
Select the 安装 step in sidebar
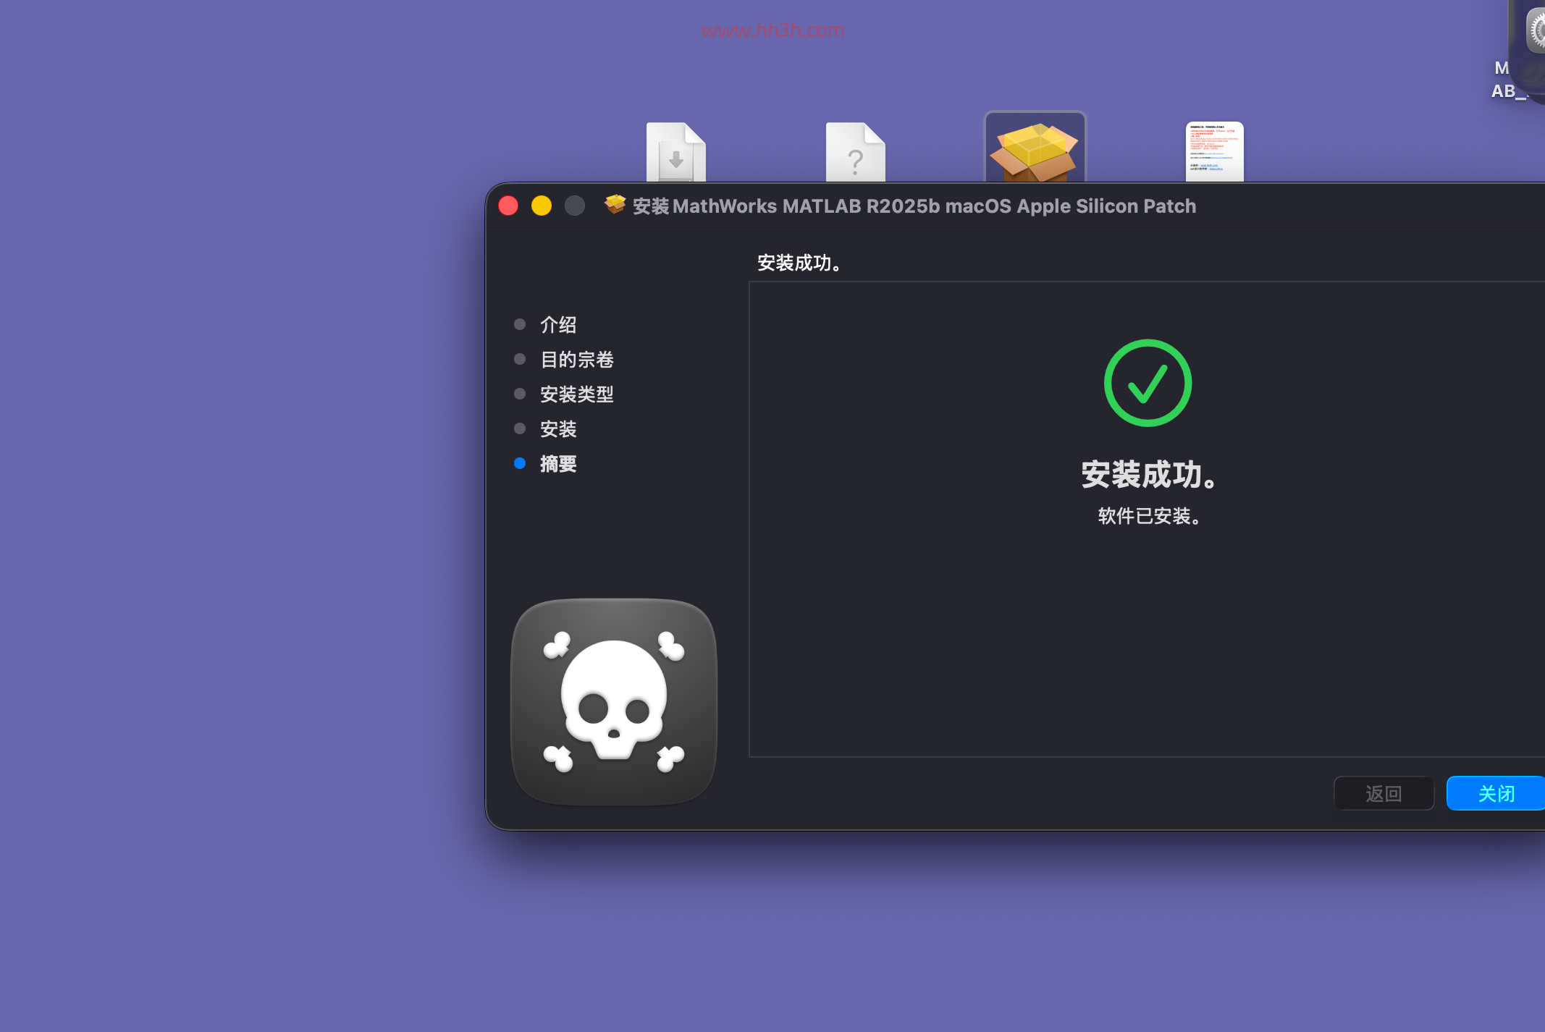(x=558, y=428)
